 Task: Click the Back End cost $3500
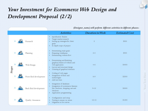pos(125,88)
